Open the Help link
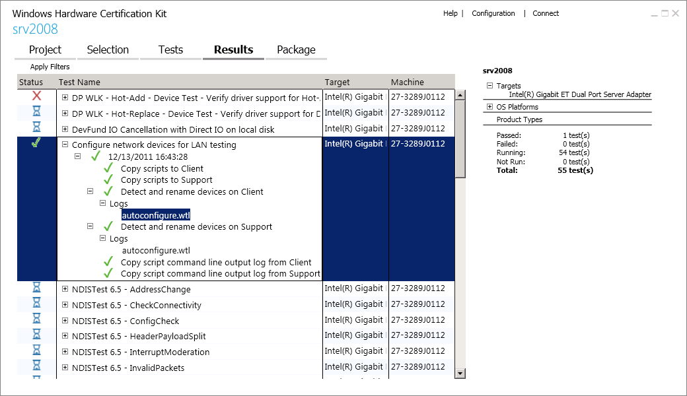 coord(450,13)
